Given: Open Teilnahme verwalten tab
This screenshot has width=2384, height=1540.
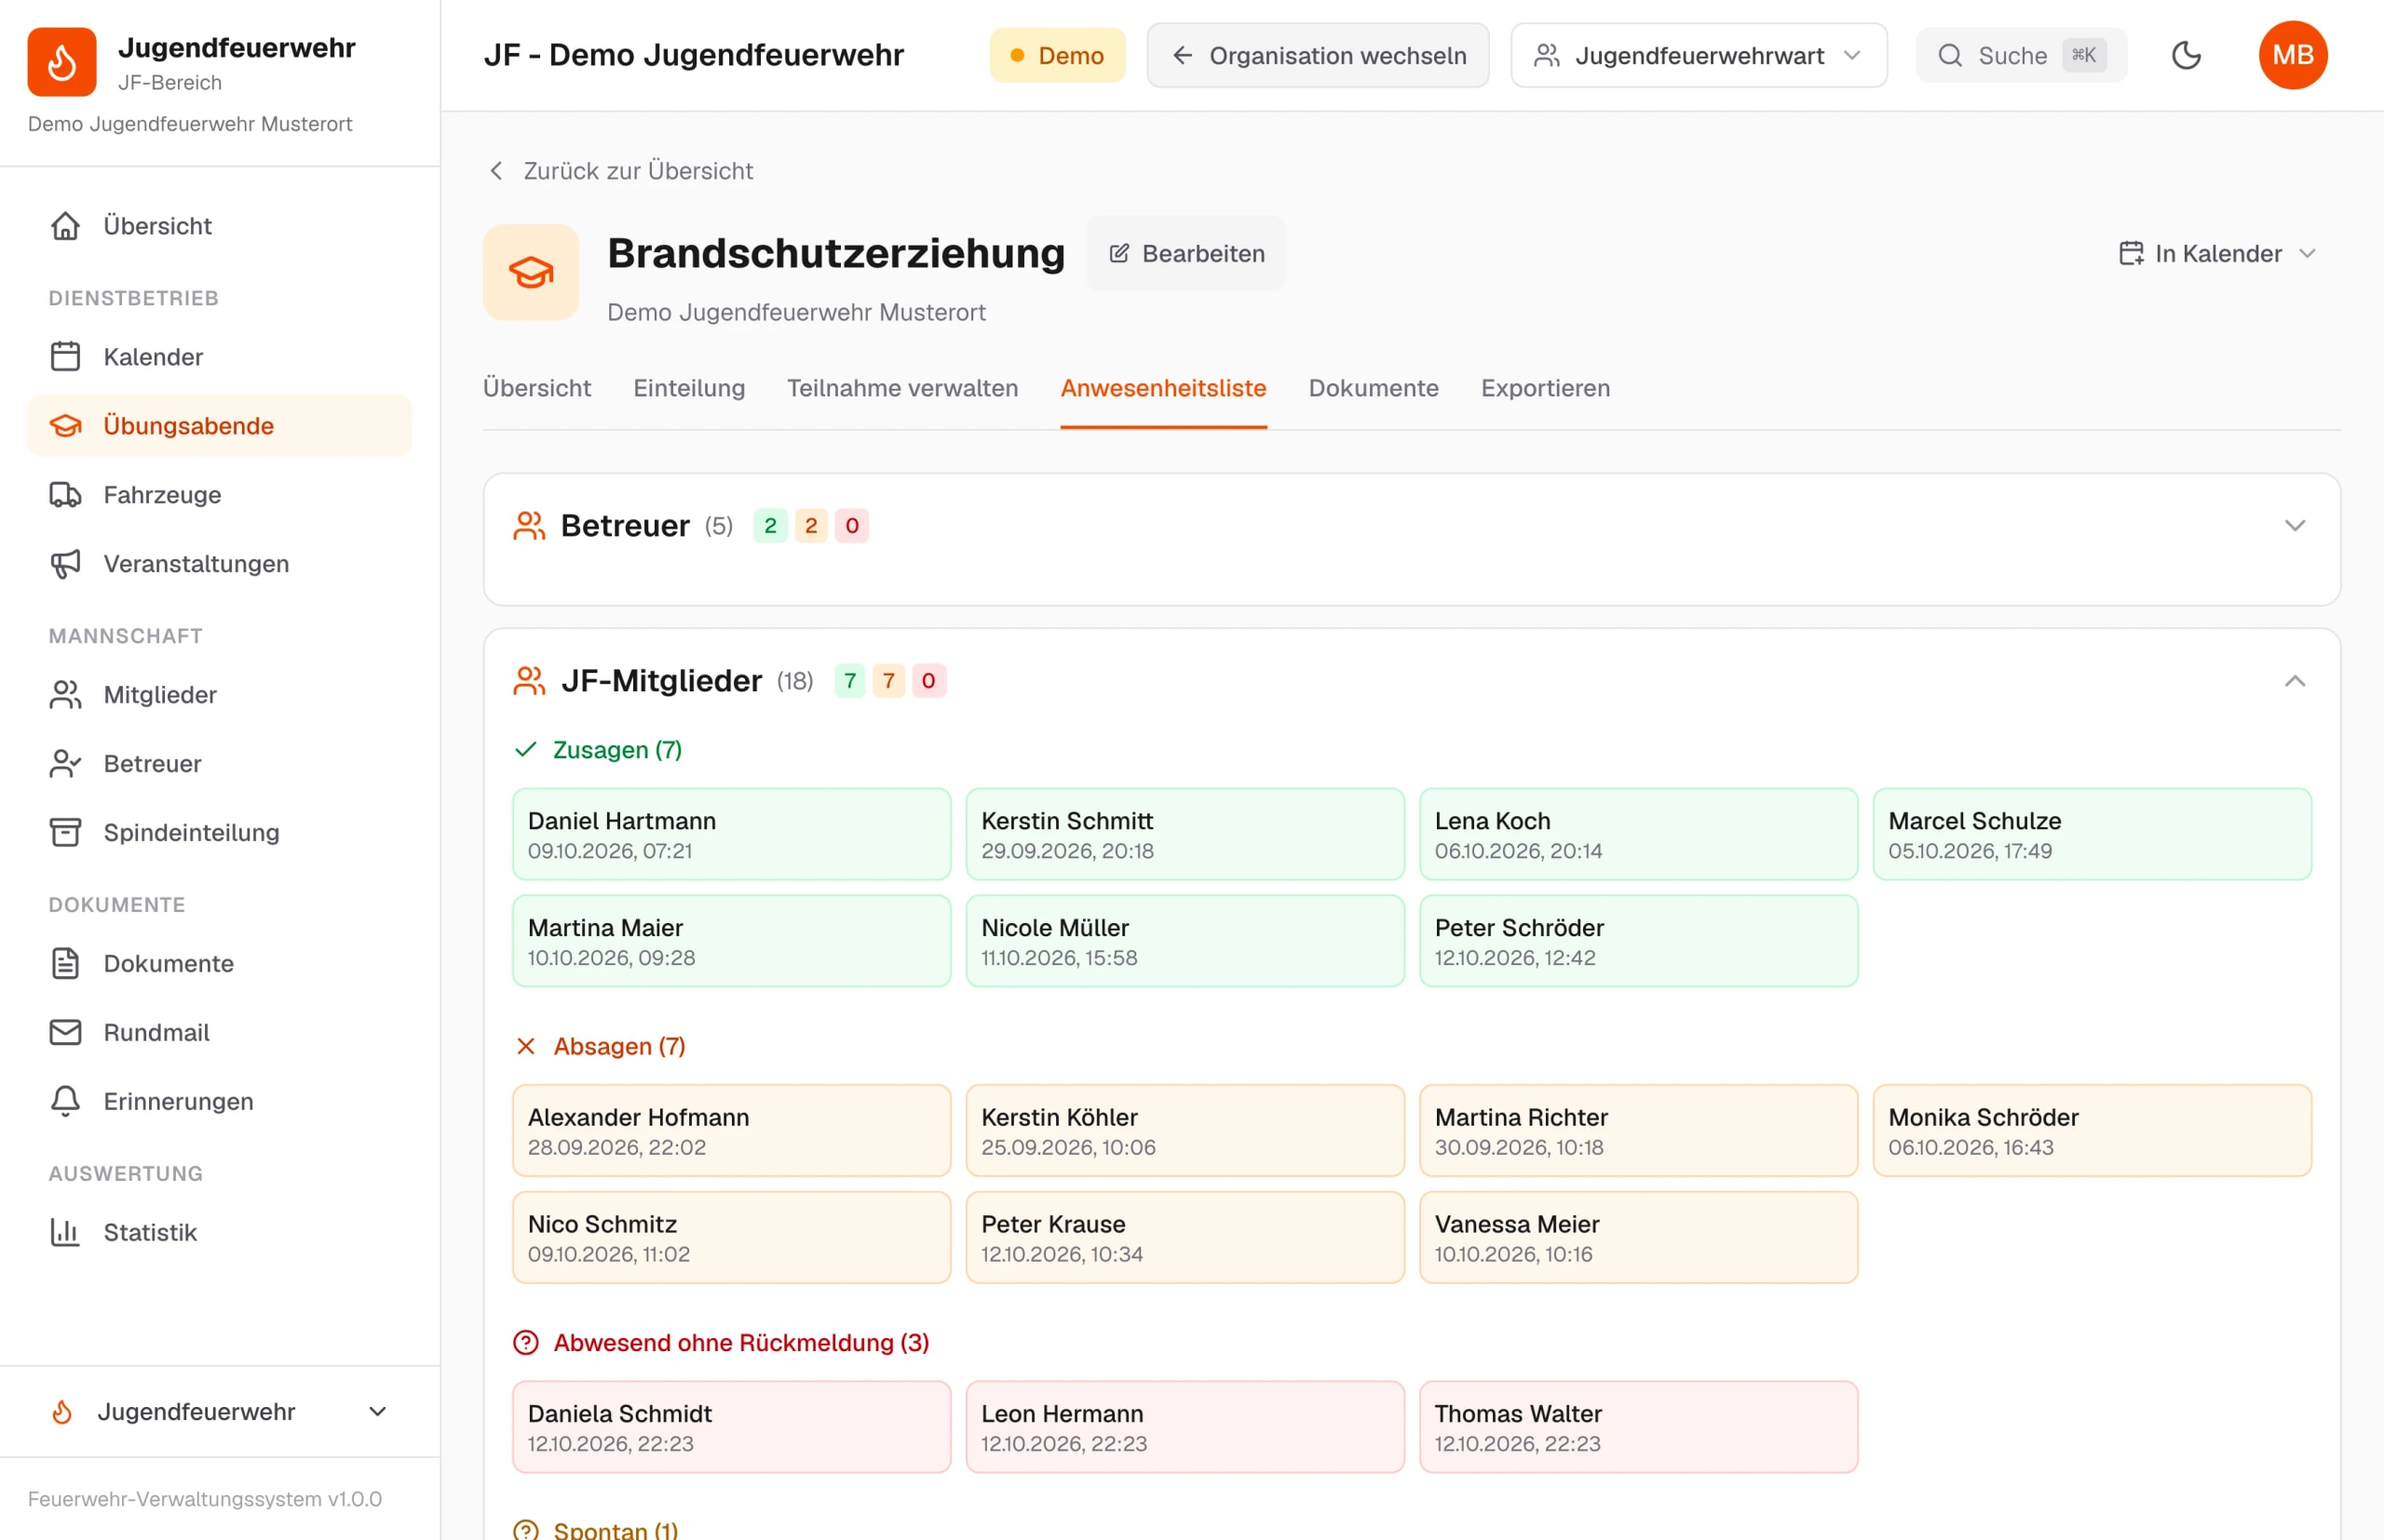Looking at the screenshot, I should (x=901, y=388).
